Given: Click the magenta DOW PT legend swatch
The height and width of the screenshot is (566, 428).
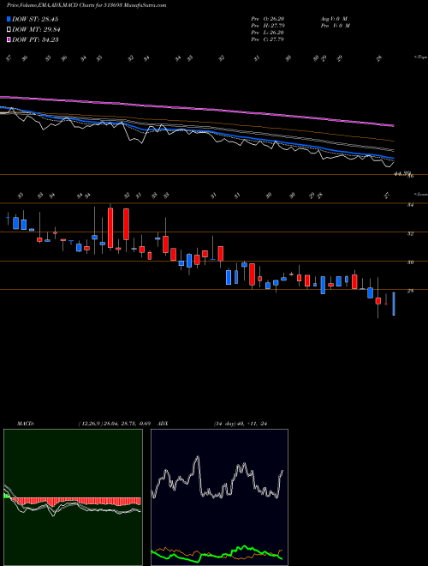Looking at the screenshot, I should coord(9,39).
